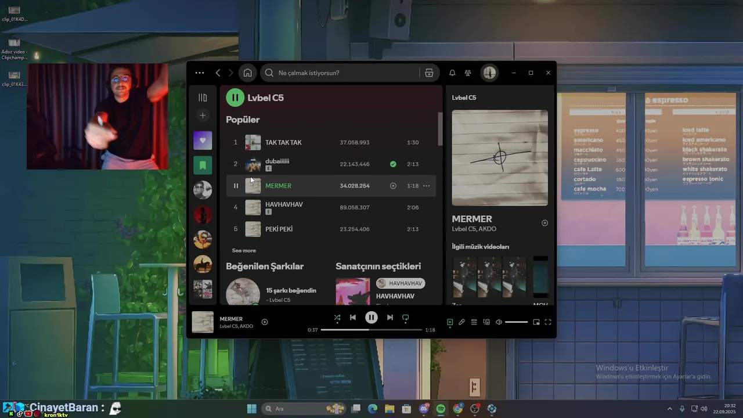Add current song via player bar plus
The height and width of the screenshot is (418, 743).
click(x=265, y=322)
